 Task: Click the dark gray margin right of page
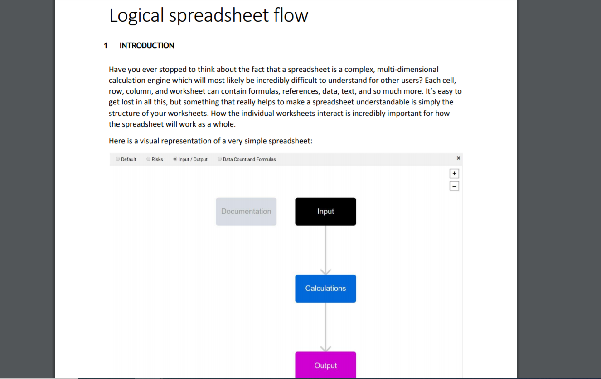click(x=559, y=189)
